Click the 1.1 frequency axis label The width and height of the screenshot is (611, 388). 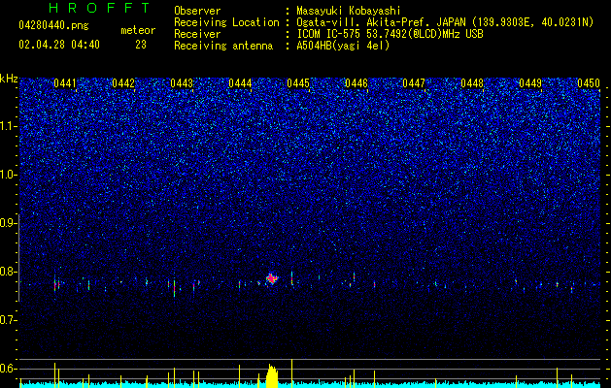click(8, 126)
